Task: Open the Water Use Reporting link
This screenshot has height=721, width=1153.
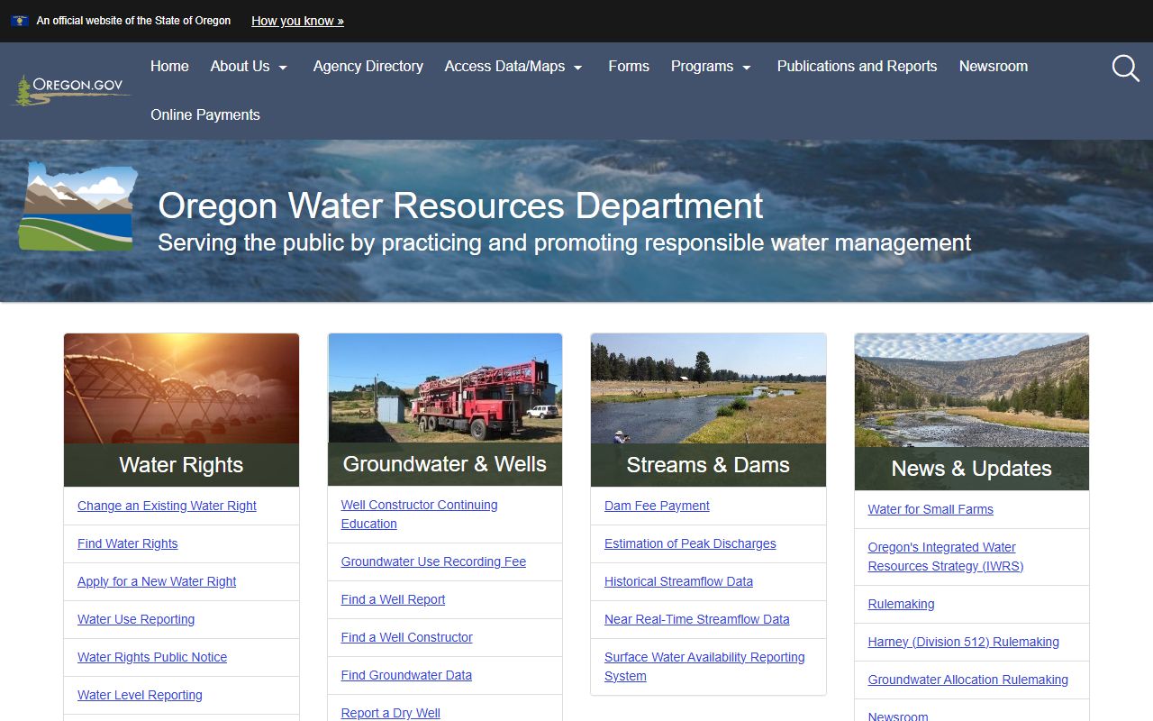Action: (x=136, y=619)
